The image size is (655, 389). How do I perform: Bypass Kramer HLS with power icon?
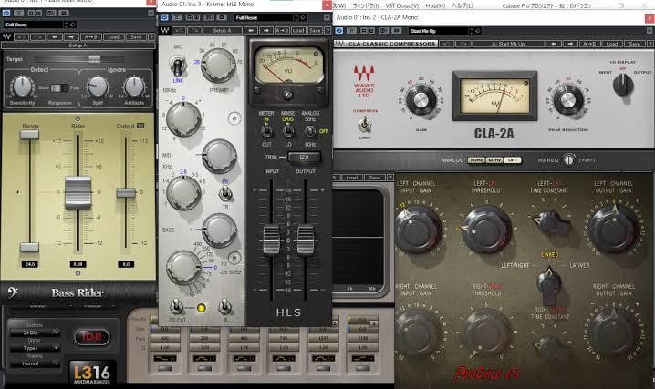point(164,17)
